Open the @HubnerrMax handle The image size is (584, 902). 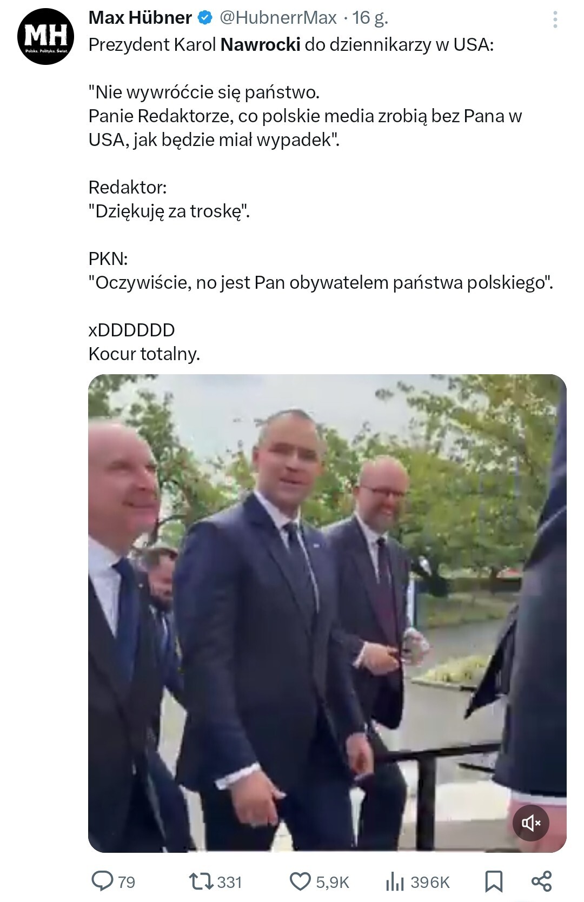click(x=278, y=18)
